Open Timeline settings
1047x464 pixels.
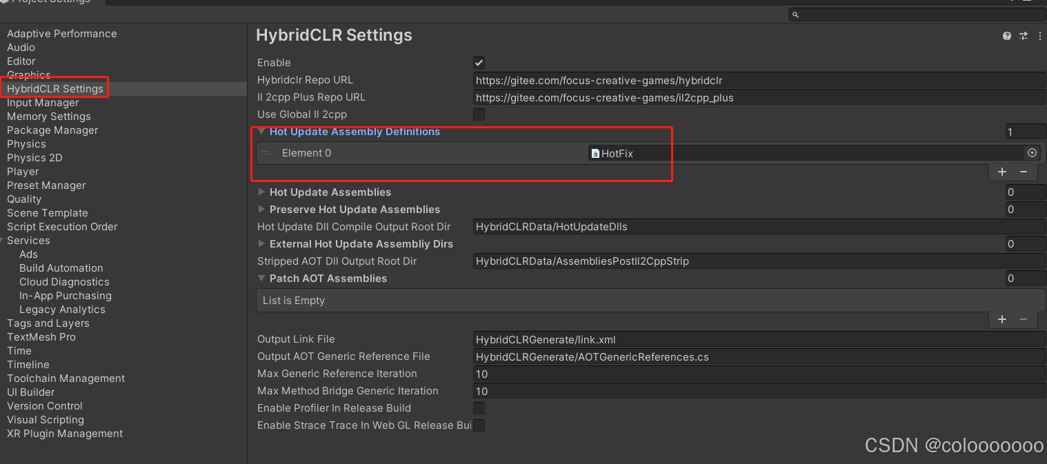click(28, 365)
